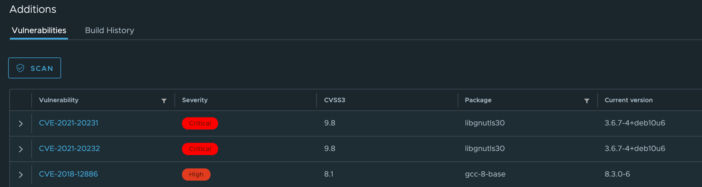Click the Critical severity badge for CVE-2021-20232
This screenshot has width=702, height=187.
[x=200, y=149]
